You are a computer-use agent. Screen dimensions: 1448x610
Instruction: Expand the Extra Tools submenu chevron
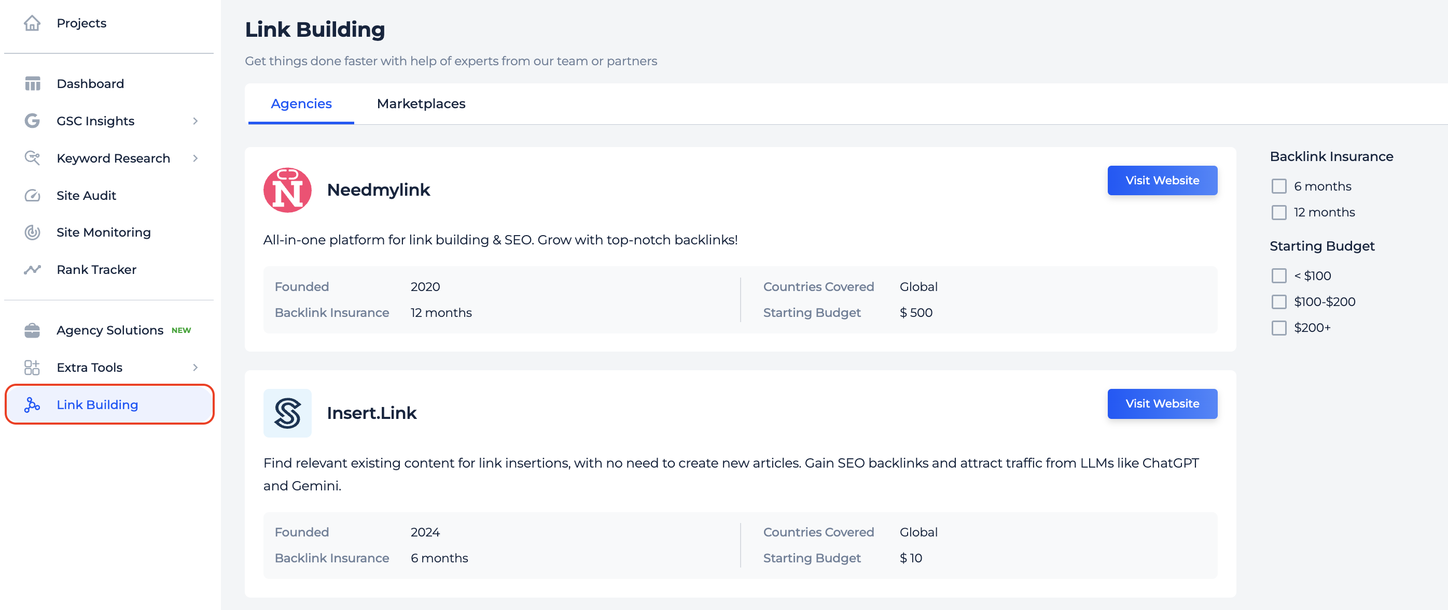coord(195,367)
